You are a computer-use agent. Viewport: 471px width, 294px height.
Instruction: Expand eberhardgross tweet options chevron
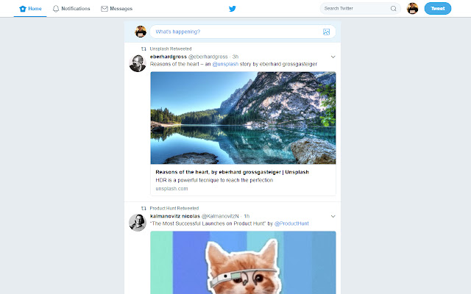tap(333, 57)
